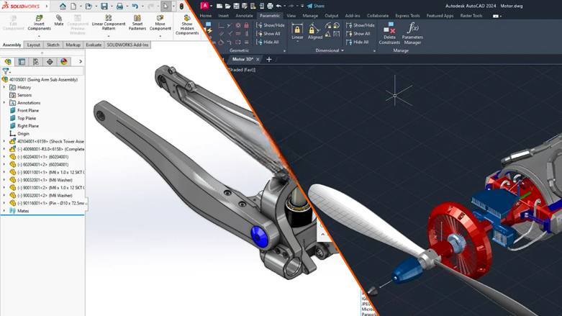This screenshot has width=562, height=316.
Task: Click the SolidWorks Print icon
Action: point(119,6)
